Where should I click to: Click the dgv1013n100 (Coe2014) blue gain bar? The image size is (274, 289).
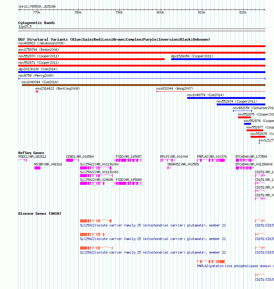click(142, 72)
